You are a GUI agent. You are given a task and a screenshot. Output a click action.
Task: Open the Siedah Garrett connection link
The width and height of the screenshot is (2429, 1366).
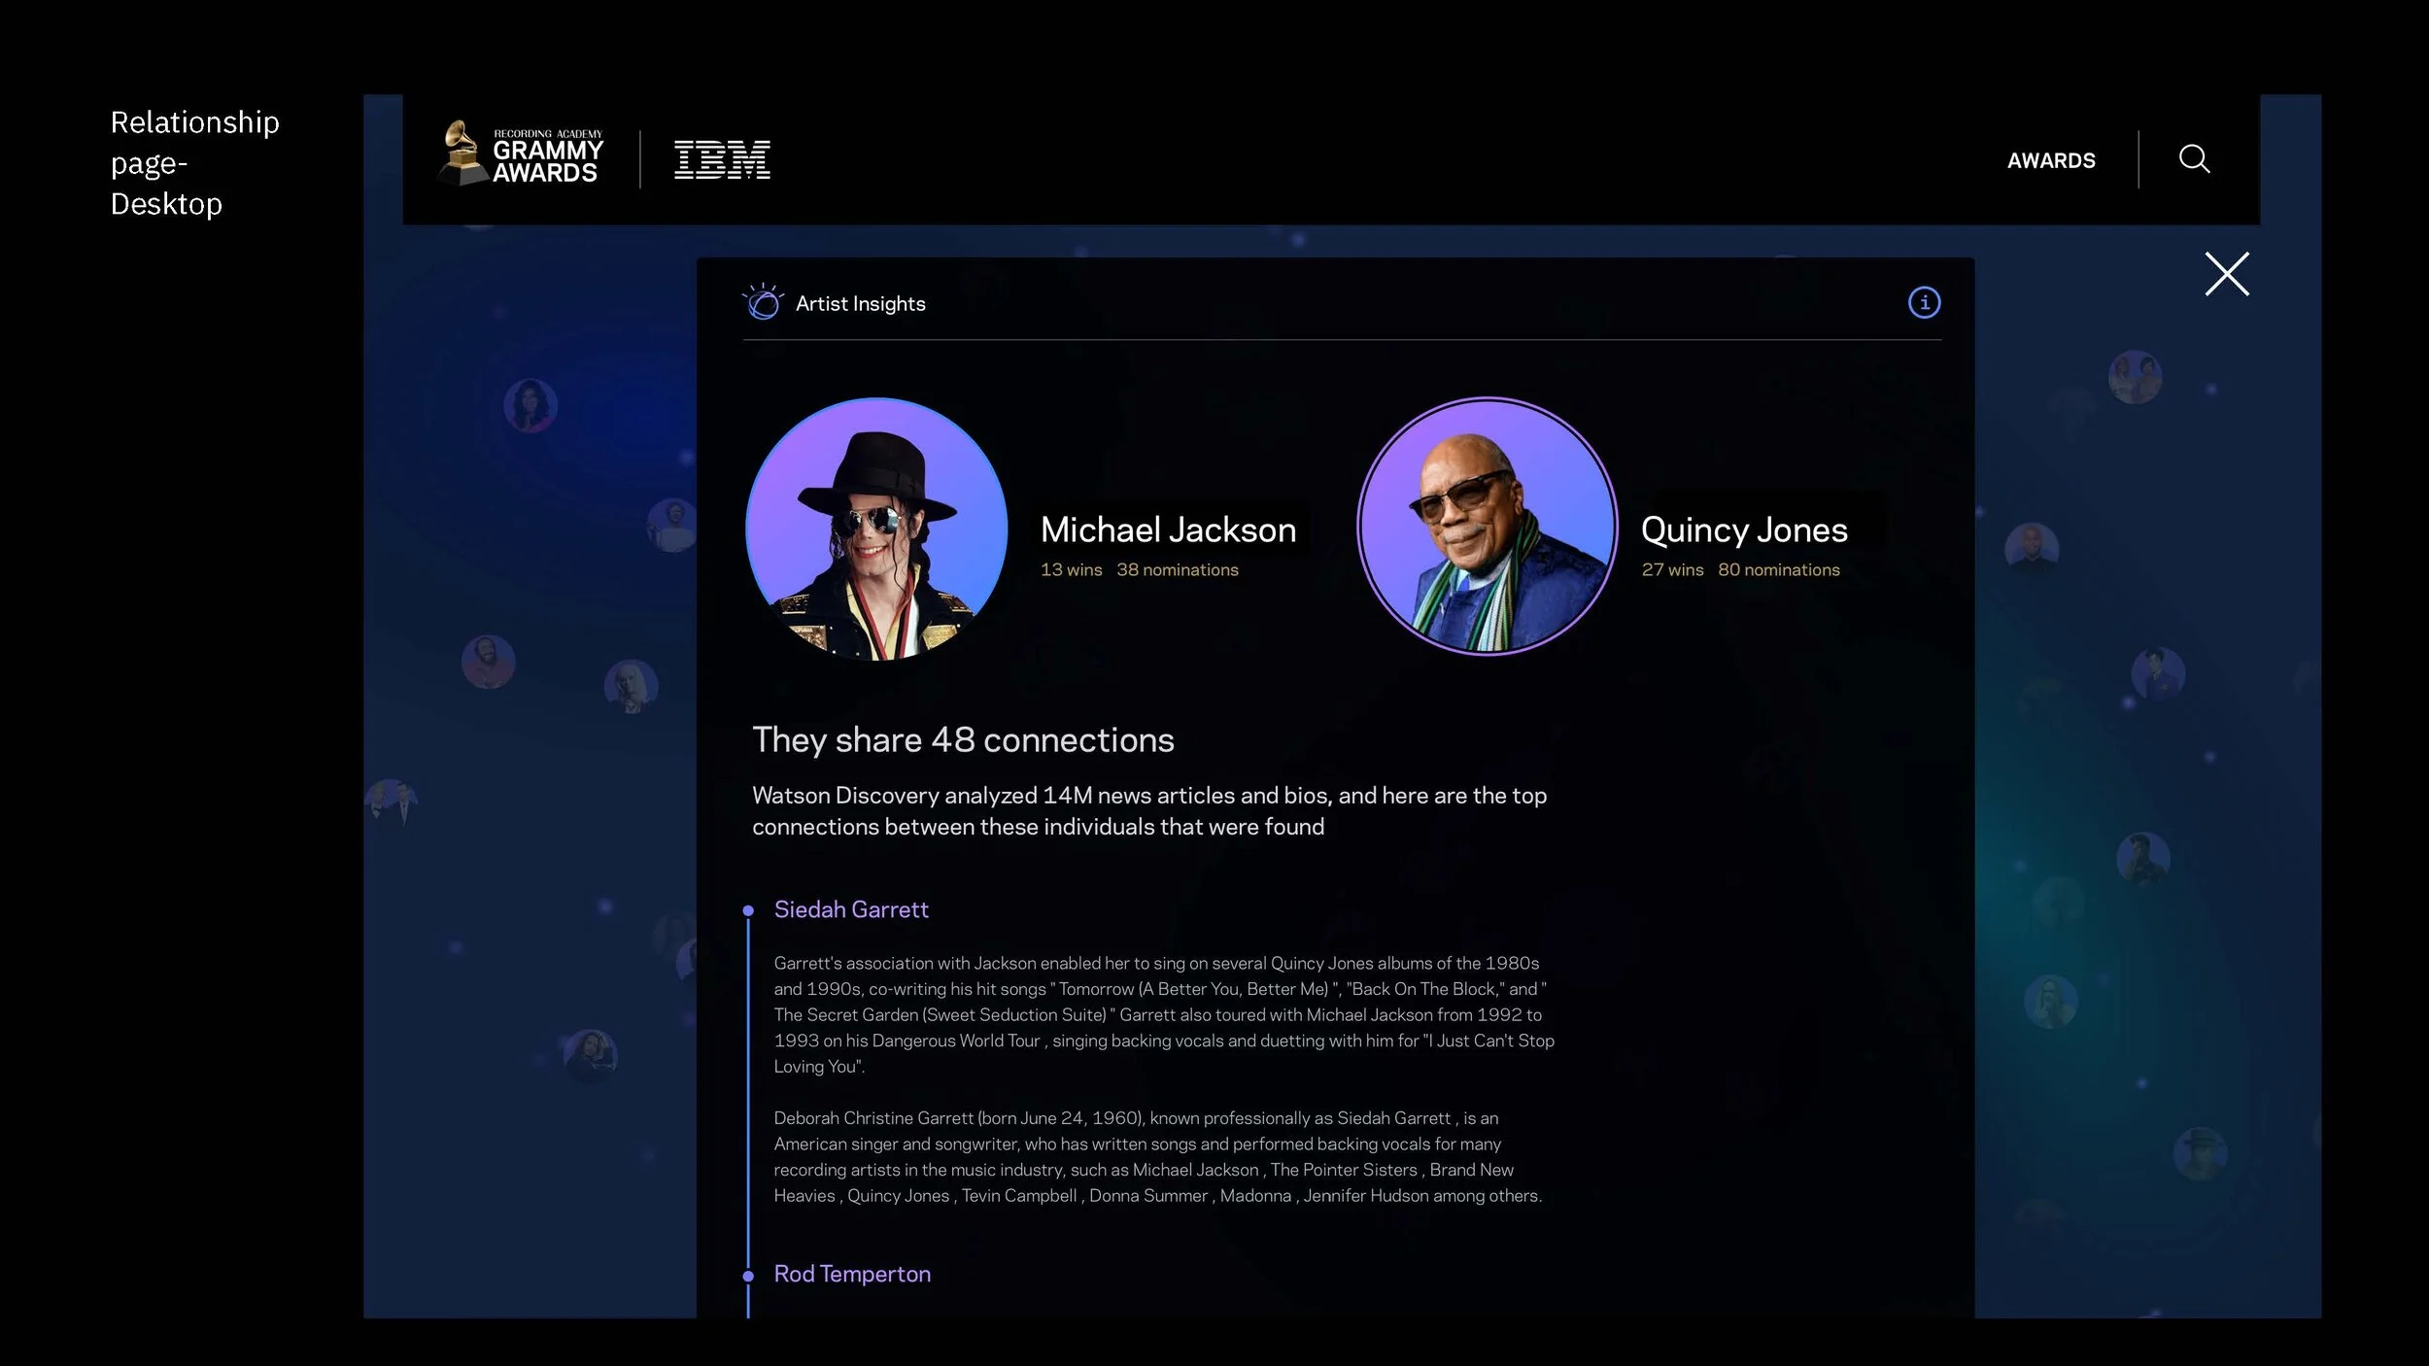click(851, 909)
